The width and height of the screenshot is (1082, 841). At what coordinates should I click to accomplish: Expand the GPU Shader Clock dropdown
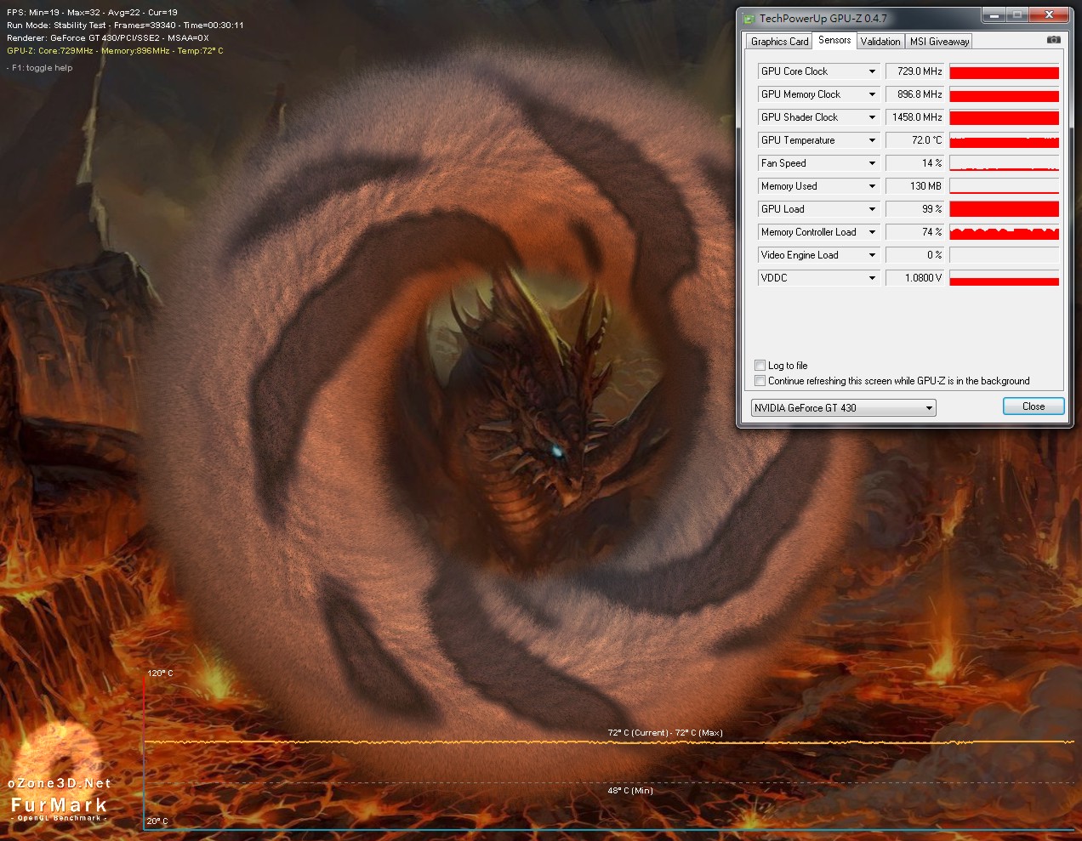pos(872,117)
